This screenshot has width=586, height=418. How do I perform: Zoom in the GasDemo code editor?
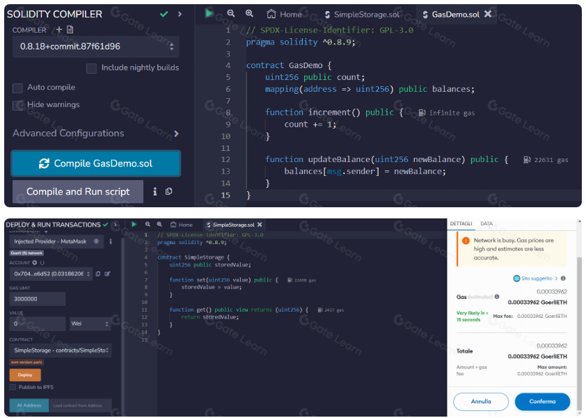click(x=249, y=13)
